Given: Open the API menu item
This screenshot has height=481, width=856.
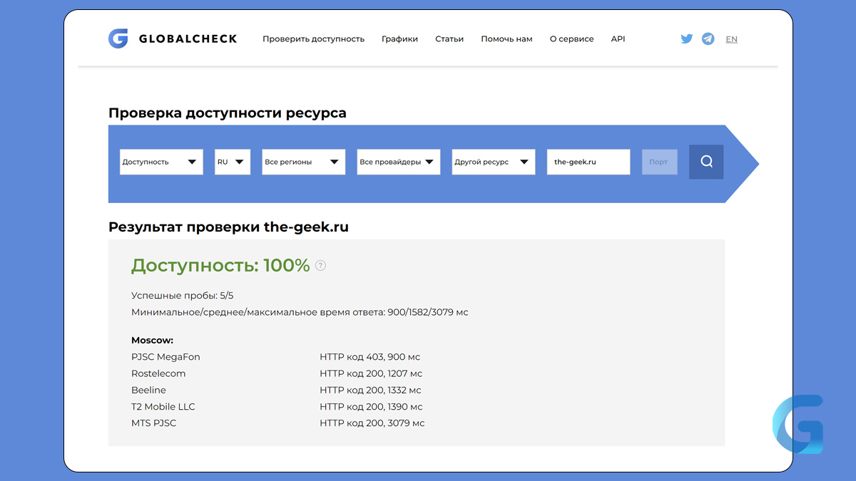Looking at the screenshot, I should (x=618, y=39).
